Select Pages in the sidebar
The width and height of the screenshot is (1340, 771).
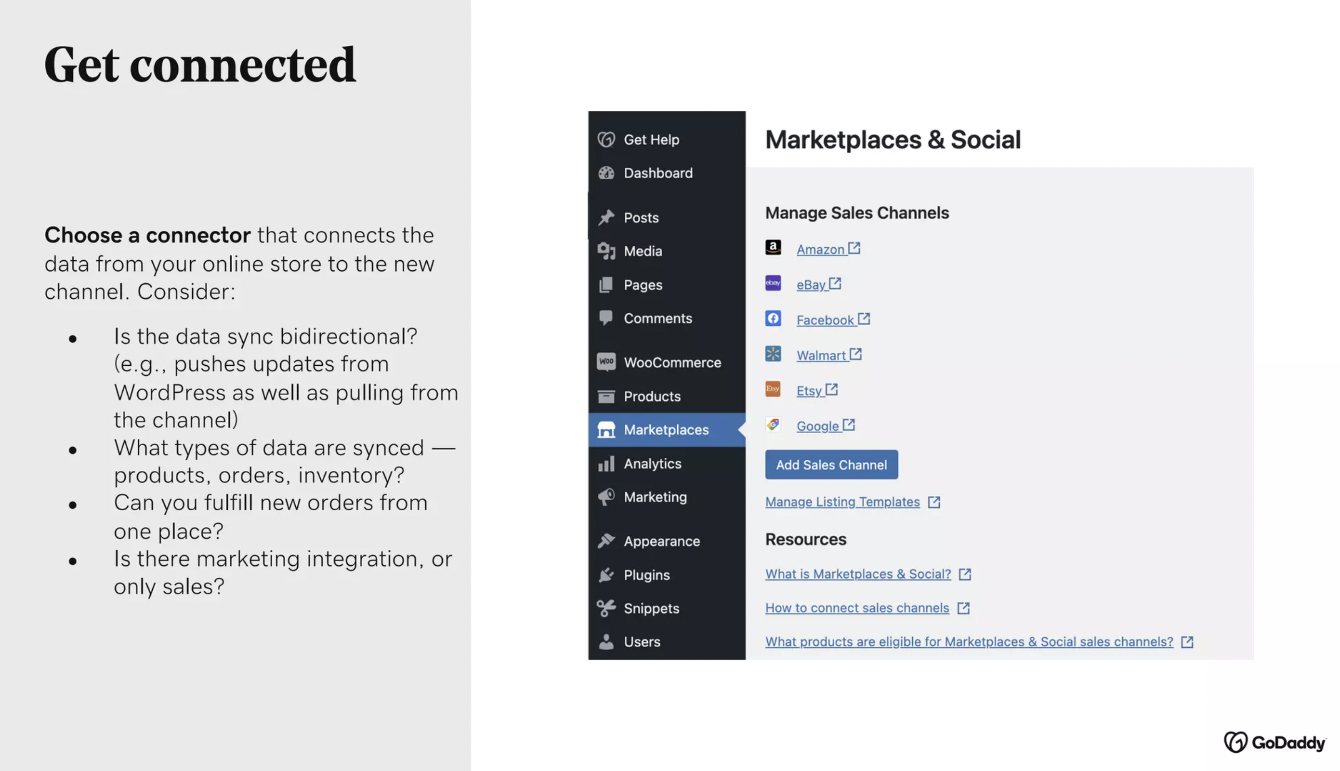point(666,284)
